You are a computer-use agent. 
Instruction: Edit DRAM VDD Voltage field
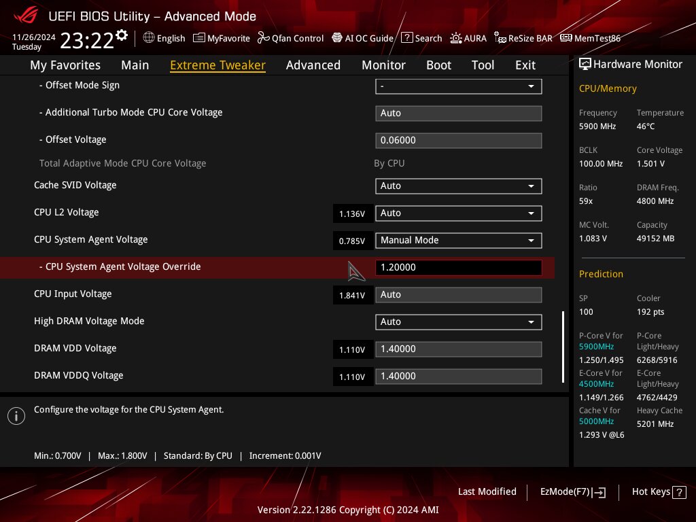[458, 349]
